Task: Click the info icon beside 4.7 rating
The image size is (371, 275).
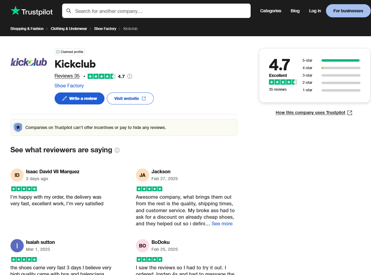Action: (x=130, y=76)
